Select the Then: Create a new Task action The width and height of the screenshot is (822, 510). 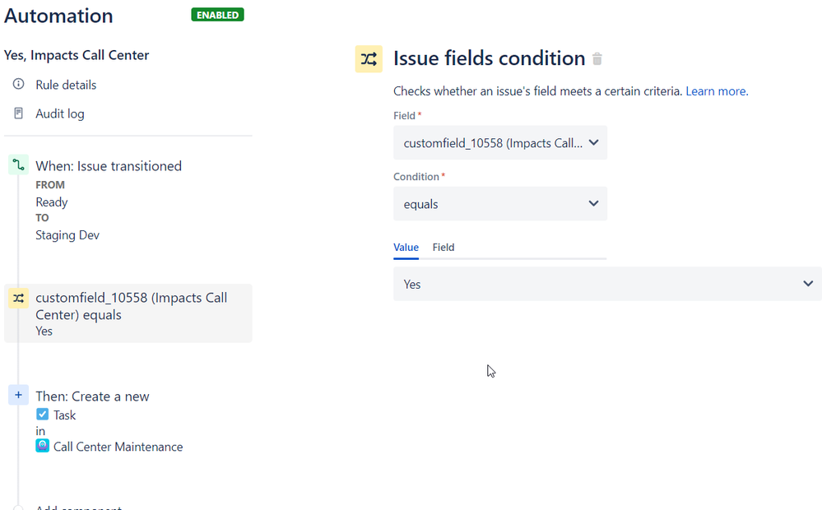point(93,396)
